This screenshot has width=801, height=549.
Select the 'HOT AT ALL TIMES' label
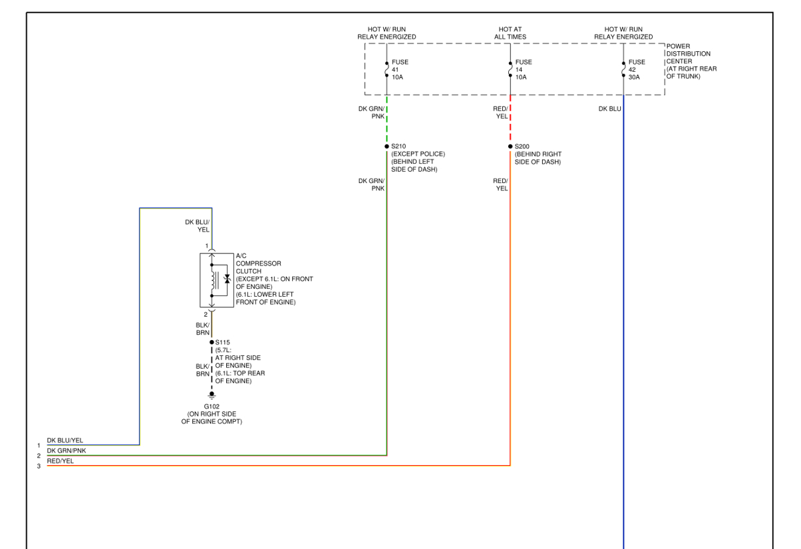coord(510,33)
